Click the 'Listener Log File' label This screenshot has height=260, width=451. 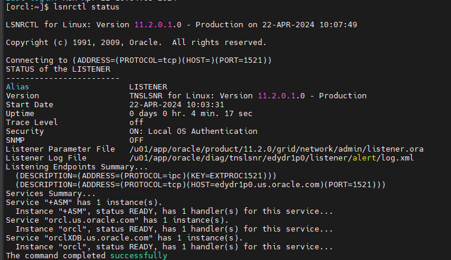[46, 158]
